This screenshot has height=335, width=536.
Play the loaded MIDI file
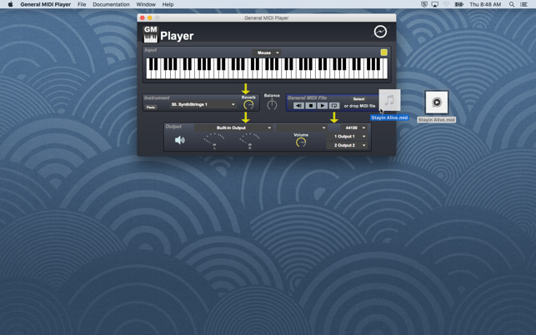pyautogui.click(x=323, y=106)
